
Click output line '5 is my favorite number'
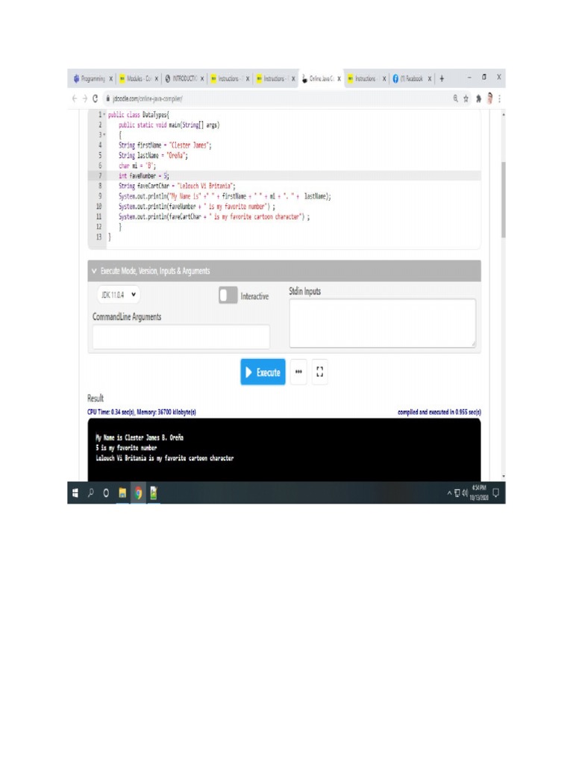tap(126, 448)
